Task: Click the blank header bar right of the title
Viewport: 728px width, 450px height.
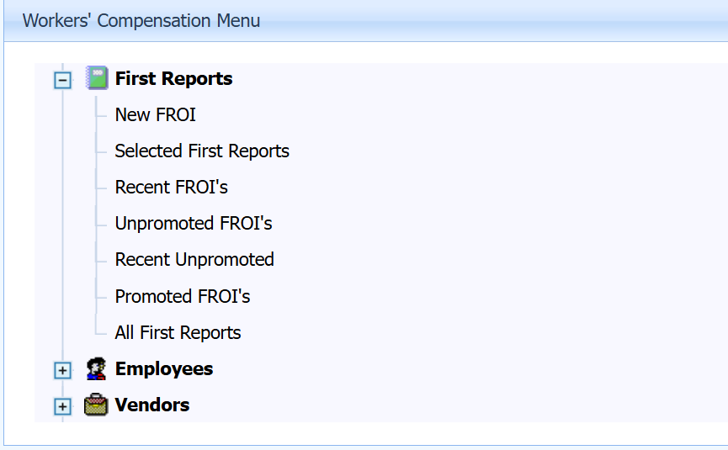Action: pyautogui.click(x=505, y=21)
